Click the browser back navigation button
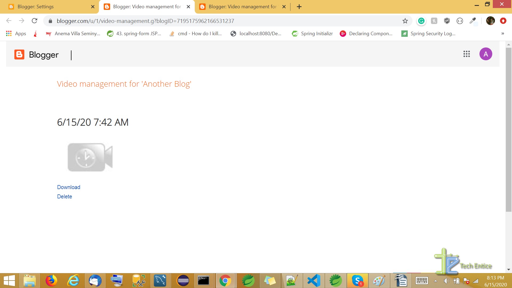Screen dimensions: 512x288 coord(9,21)
